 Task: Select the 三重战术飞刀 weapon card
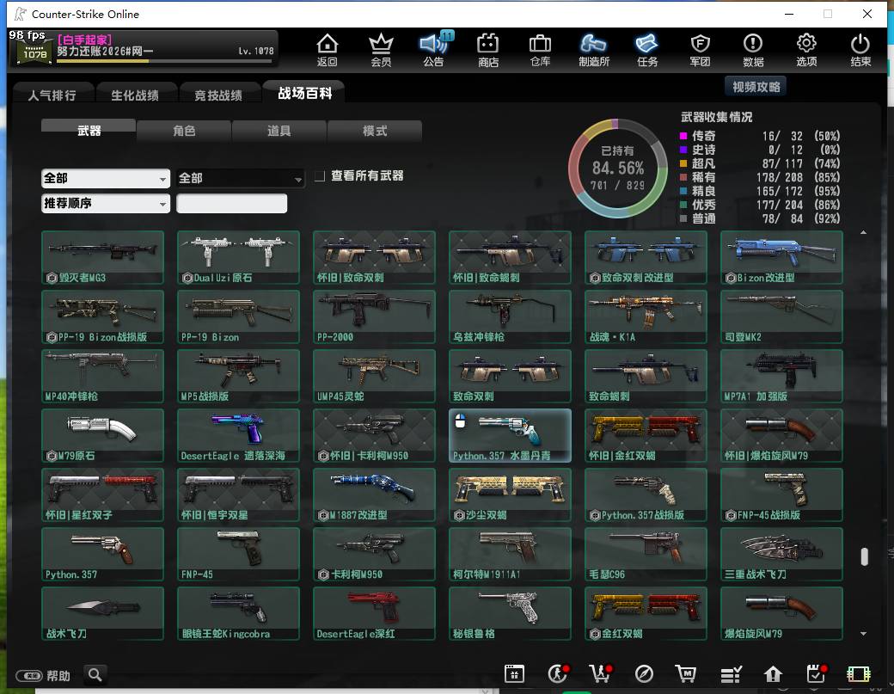(x=781, y=554)
